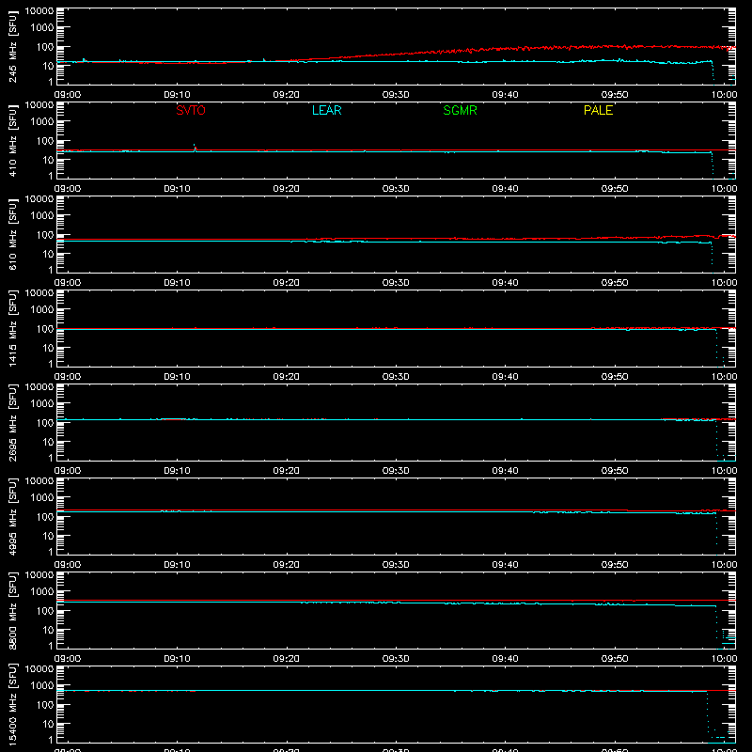
Task: Click the 10000 tick label on 245 MHz axis
Action: click(x=39, y=11)
